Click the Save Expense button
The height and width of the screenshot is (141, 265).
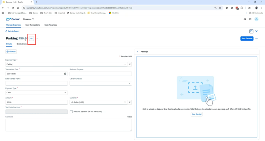[x=247, y=38]
